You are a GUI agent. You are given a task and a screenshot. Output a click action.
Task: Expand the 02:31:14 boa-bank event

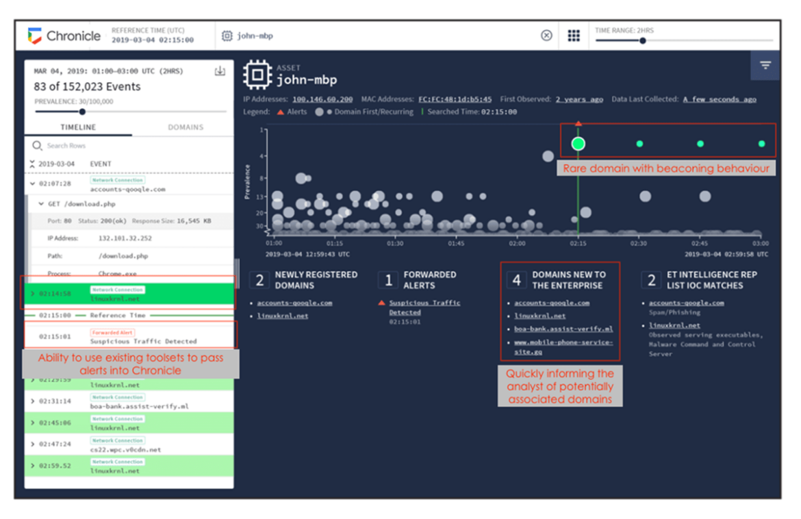[x=33, y=401]
